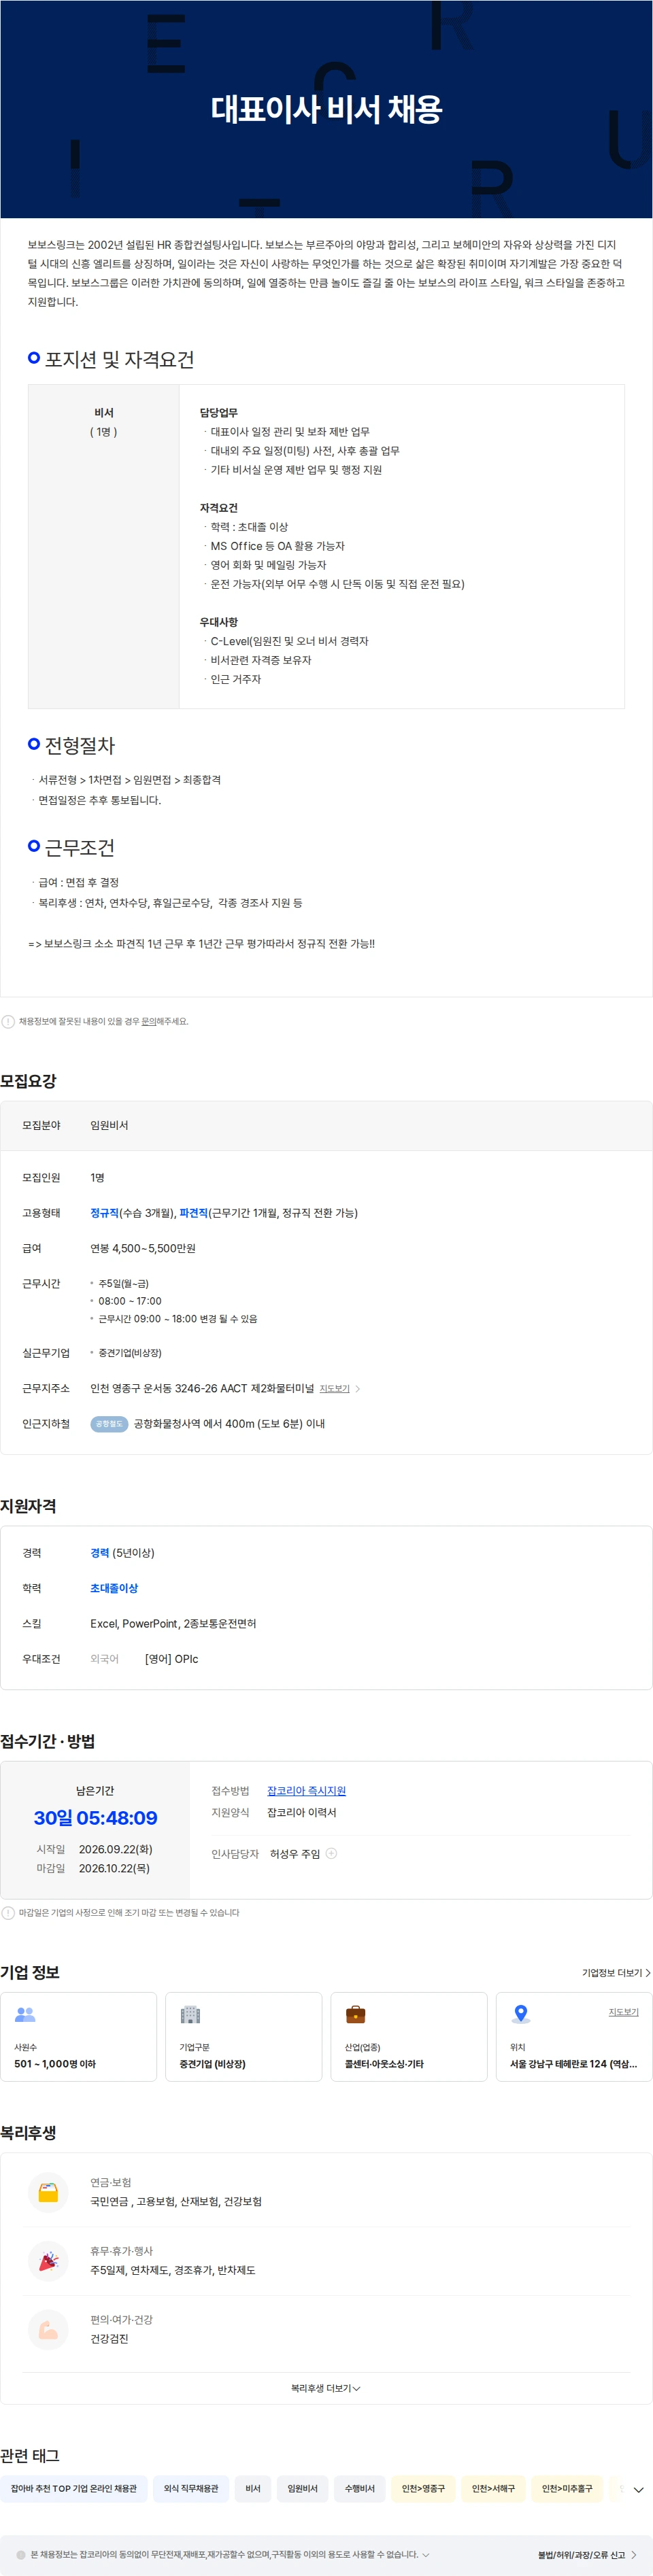The width and height of the screenshot is (653, 2576).
Task: Click the chevron after 근무지주소 지도보기
Action: [x=358, y=1388]
